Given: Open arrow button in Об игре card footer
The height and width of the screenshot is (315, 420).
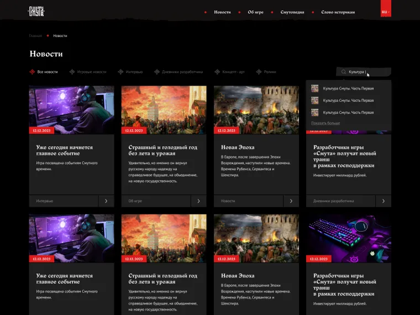Looking at the screenshot, I should pyautogui.click(x=198, y=201).
